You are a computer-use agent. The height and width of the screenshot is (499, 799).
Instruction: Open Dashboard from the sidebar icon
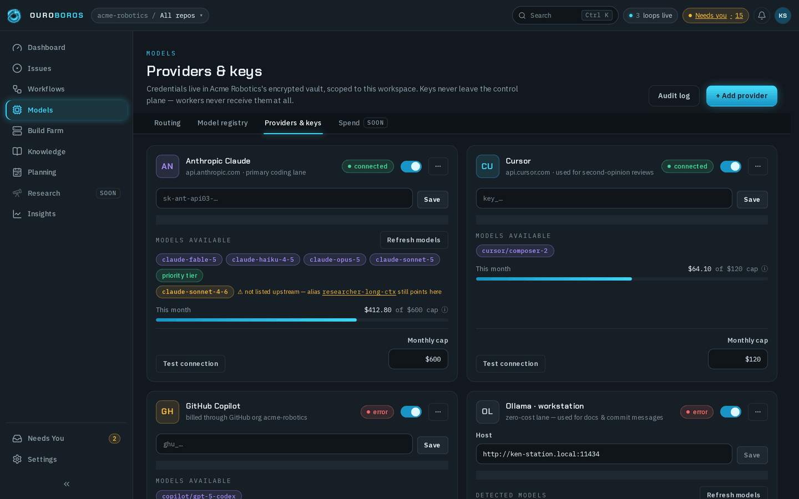[17, 48]
